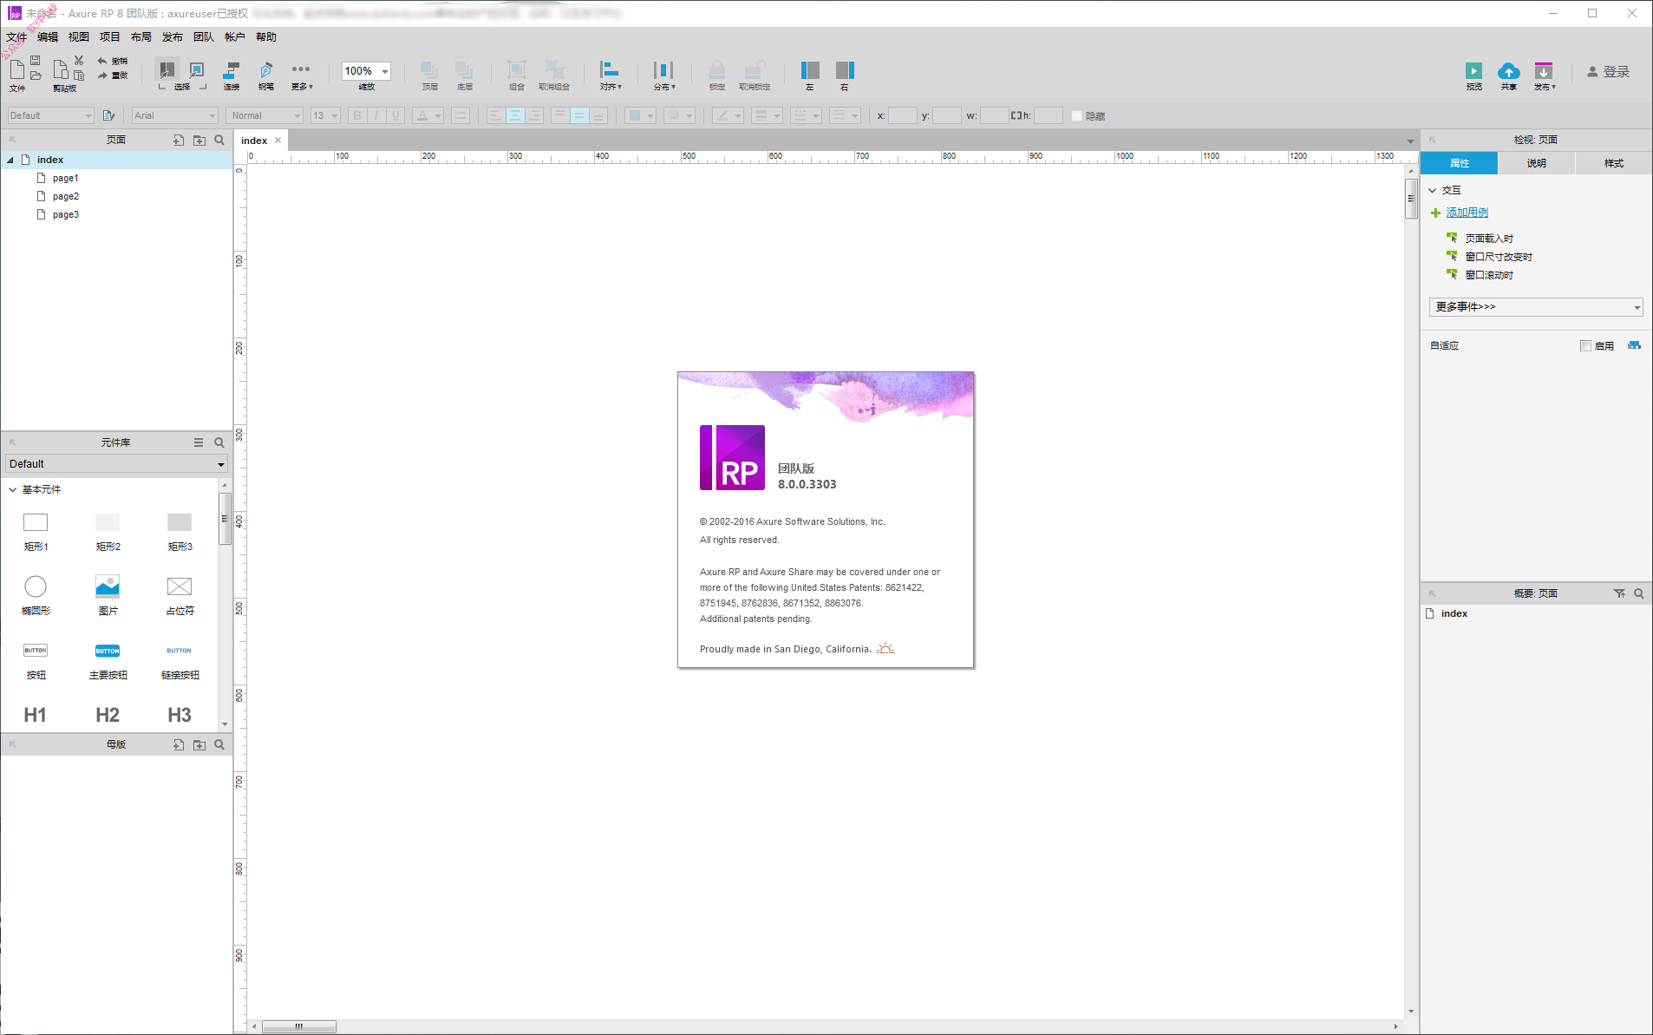Select the contained selection mode tool
1653x1035 pixels.
pos(198,69)
